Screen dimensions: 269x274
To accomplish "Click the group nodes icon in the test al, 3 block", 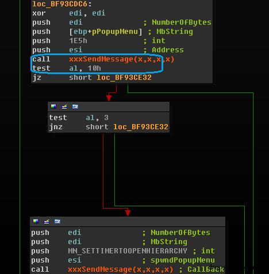I will click(75, 106).
